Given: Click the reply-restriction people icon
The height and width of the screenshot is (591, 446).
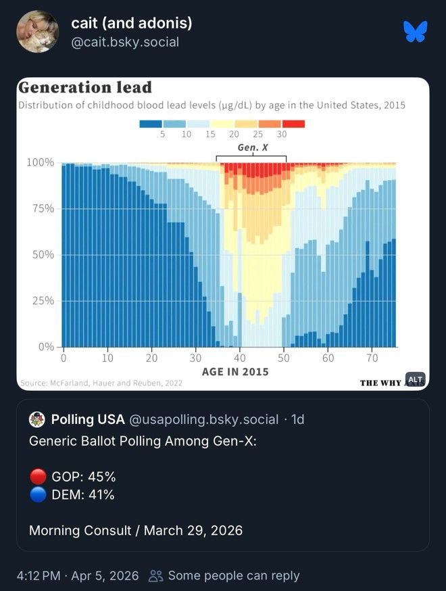Looking at the screenshot, I should click(x=155, y=575).
